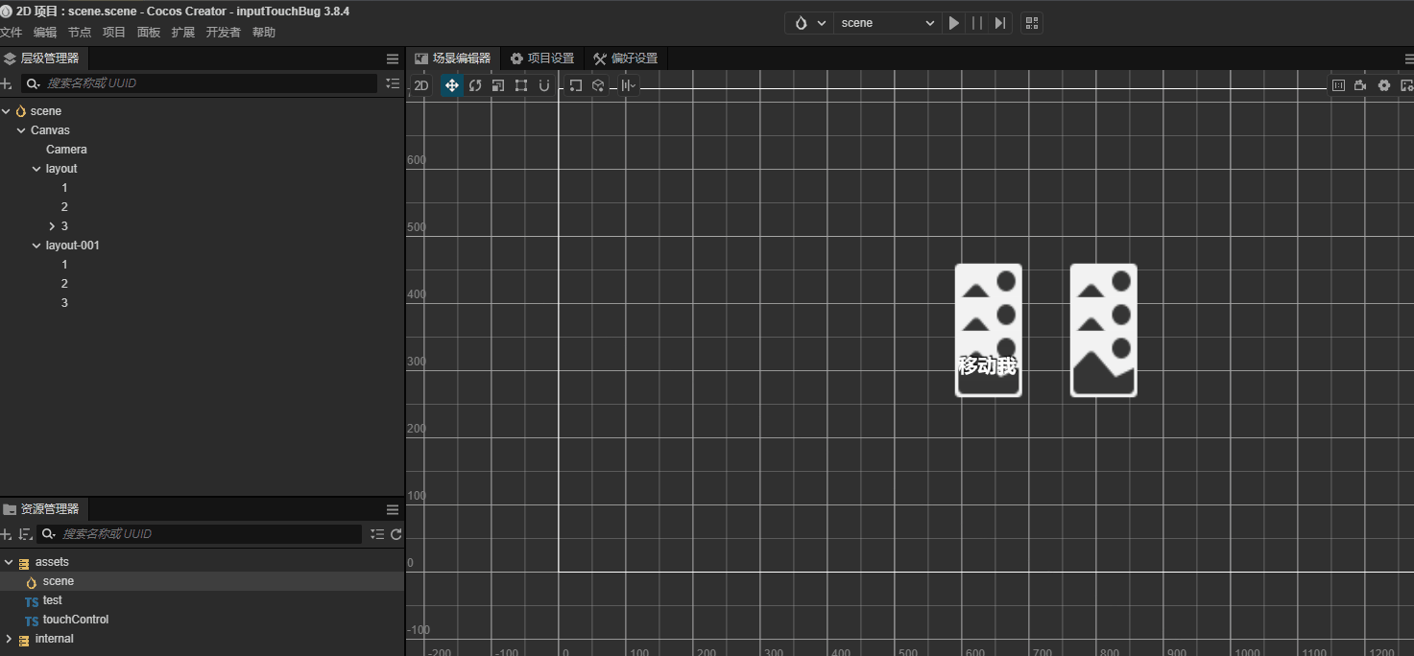Viewport: 1414px width, 656px height.
Task: Open the scene editor panel menu icon
Action: pyautogui.click(x=1408, y=59)
